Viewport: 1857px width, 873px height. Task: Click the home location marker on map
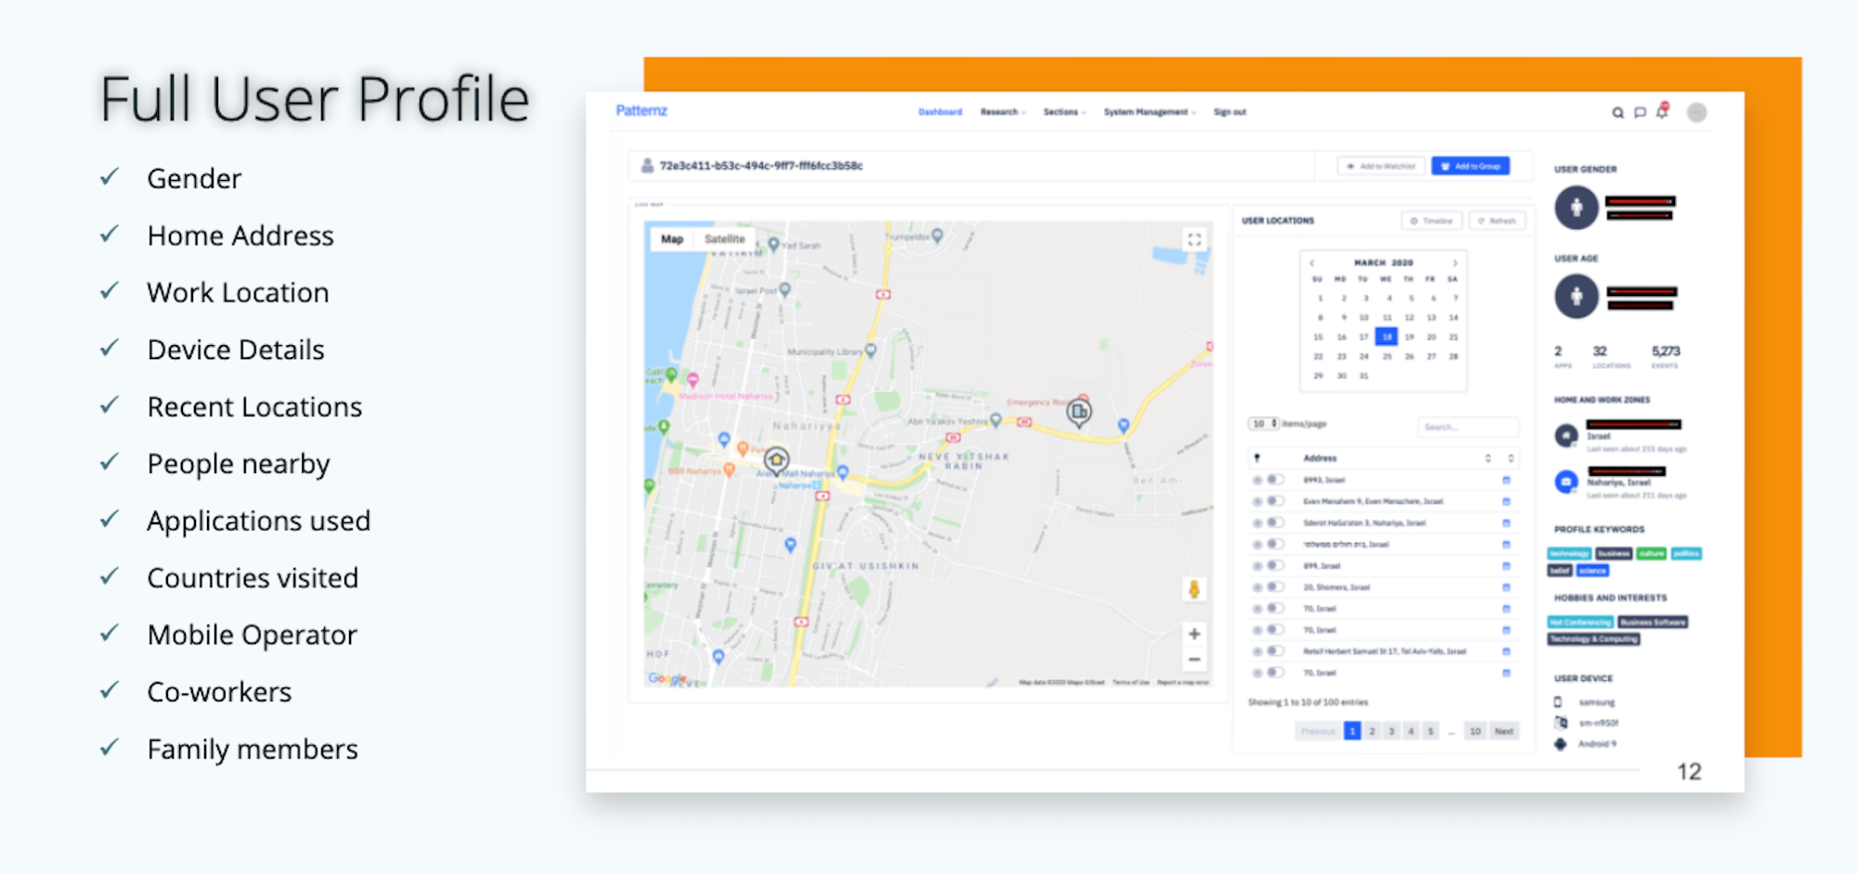pyautogui.click(x=776, y=459)
